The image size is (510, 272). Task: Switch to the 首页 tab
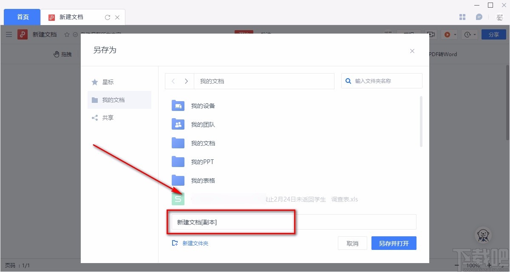pyautogui.click(x=23, y=17)
